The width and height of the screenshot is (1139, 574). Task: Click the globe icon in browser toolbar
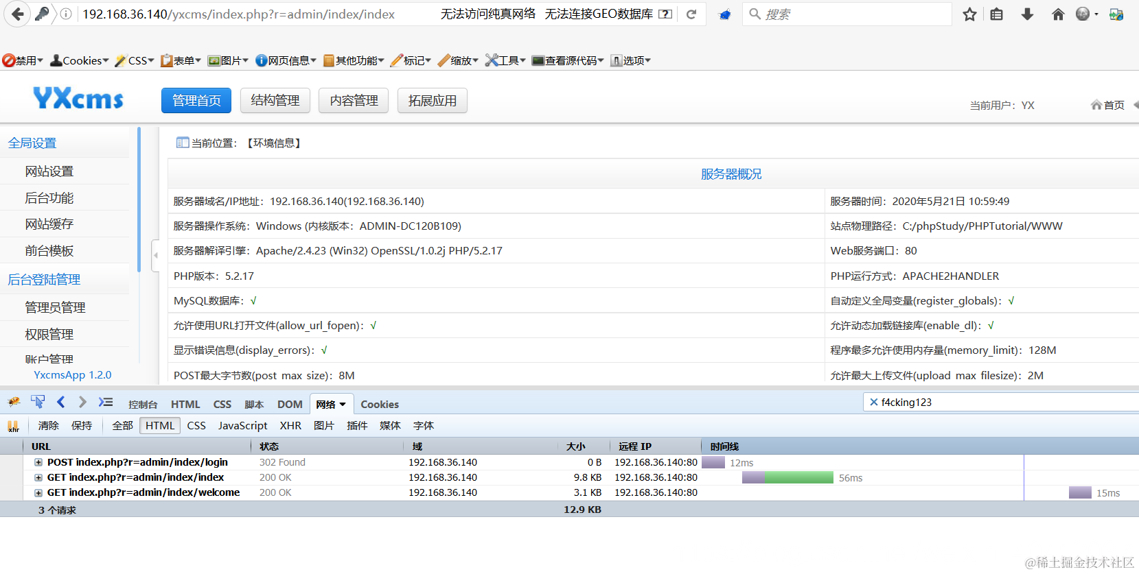pos(1083,14)
